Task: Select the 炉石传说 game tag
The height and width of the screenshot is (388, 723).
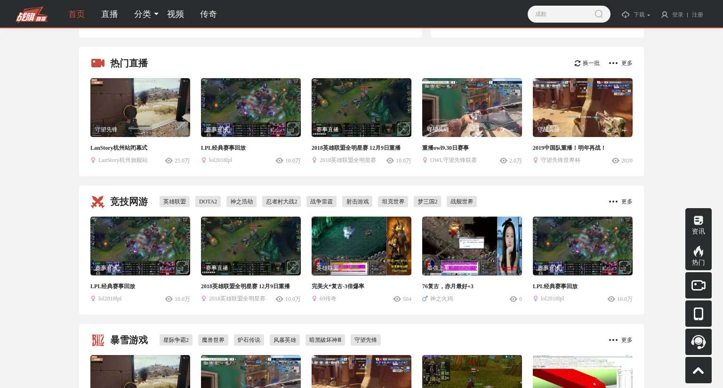Action: click(x=249, y=340)
